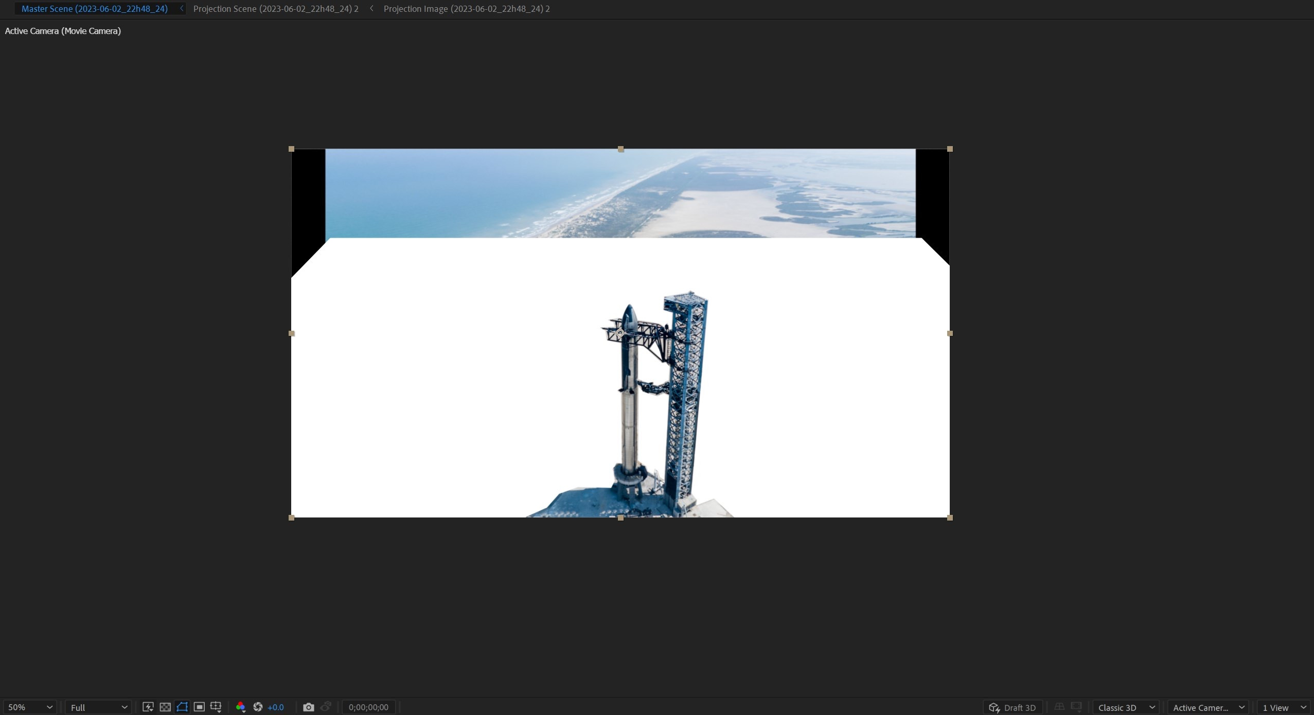This screenshot has width=1314, height=715.
Task: Click the left-middle layer edge handle
Action: tap(291, 333)
